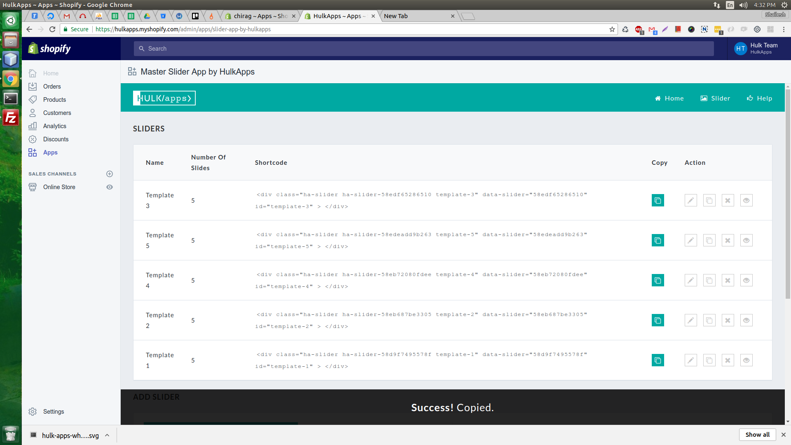Image resolution: width=791 pixels, height=445 pixels.
Task: Reload the page in Chrome
Action: point(52,29)
